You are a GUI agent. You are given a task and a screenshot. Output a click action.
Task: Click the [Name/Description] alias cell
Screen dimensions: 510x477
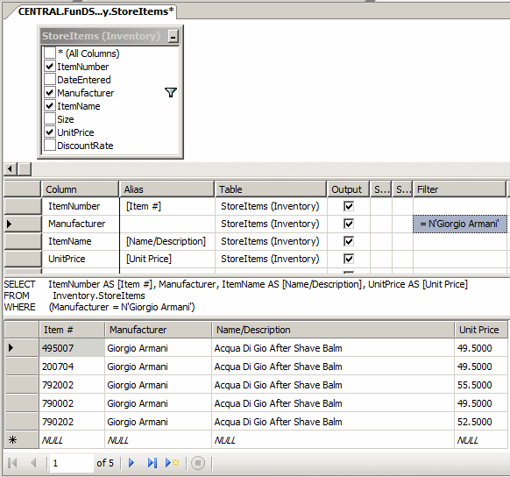pos(167,241)
